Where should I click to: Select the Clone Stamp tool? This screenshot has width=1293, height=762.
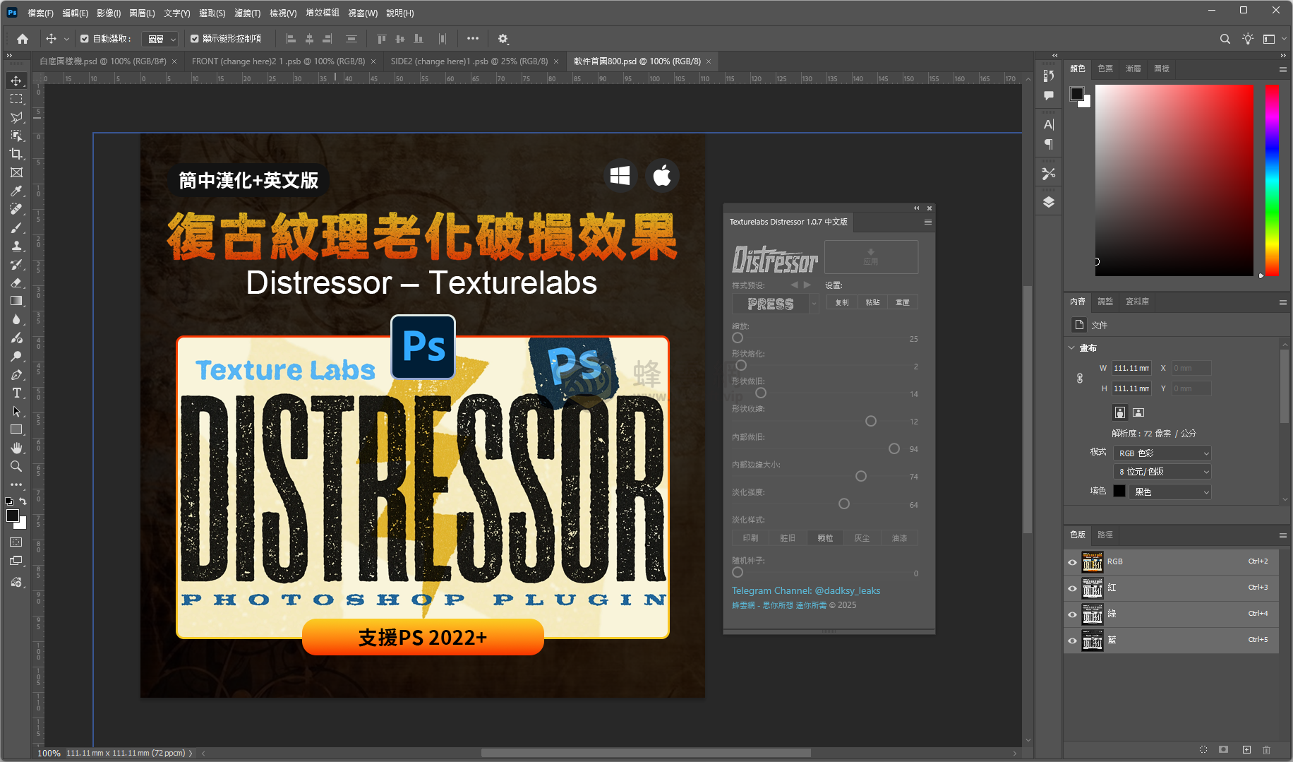[16, 246]
